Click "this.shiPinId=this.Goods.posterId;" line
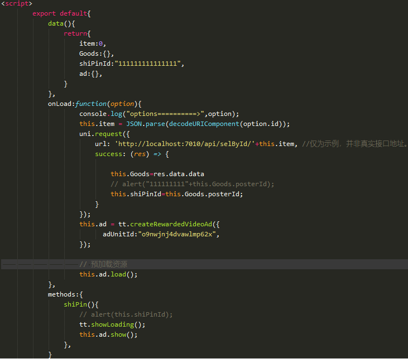The height and width of the screenshot is (359, 408). (177, 194)
